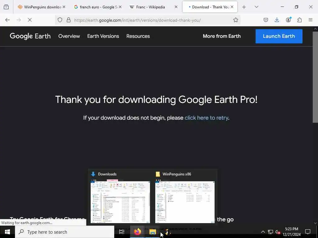Screen dimensions: 318x238
Task: Go back to the previous page
Action: point(7,20)
